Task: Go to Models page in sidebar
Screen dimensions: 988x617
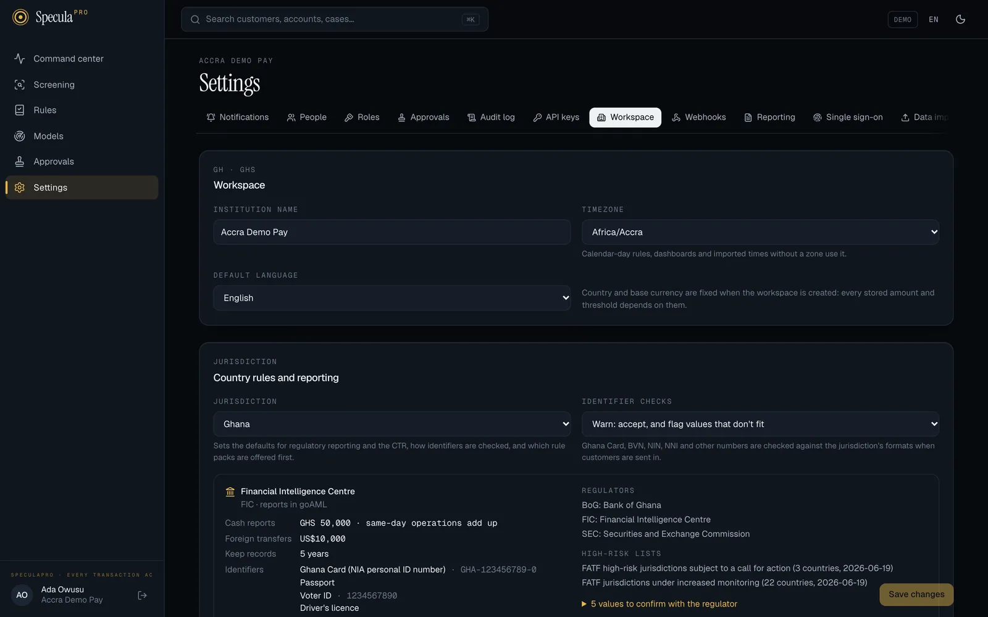Action: tap(82, 136)
